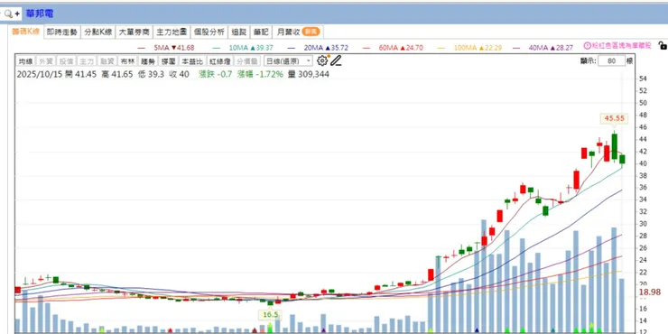Click the magnifier search icon near the stock name
The width and height of the screenshot is (668, 334).
(7, 14)
